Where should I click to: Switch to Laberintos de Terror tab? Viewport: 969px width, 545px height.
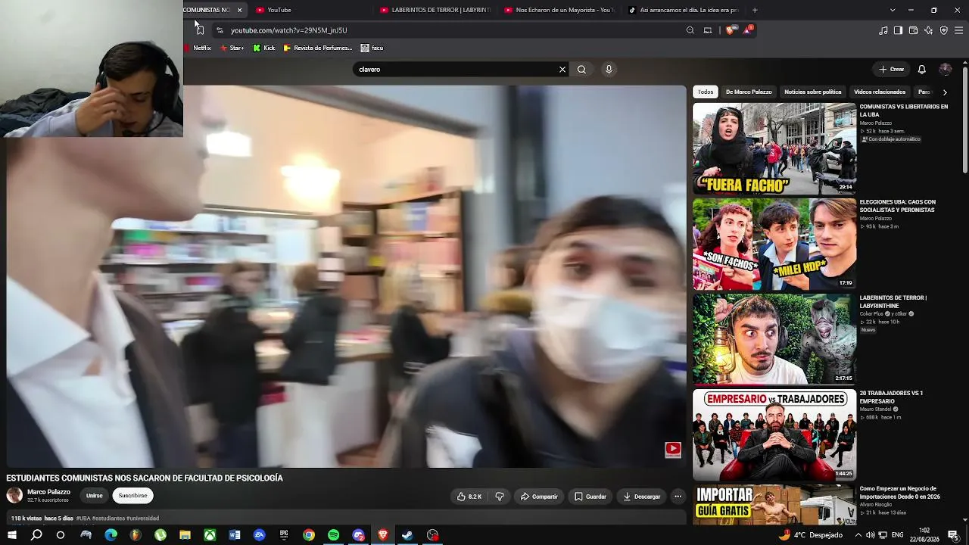point(435,10)
